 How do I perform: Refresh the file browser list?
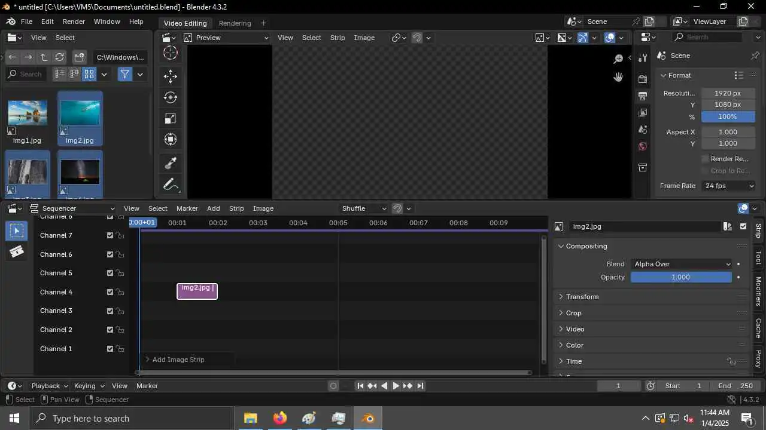pos(59,57)
